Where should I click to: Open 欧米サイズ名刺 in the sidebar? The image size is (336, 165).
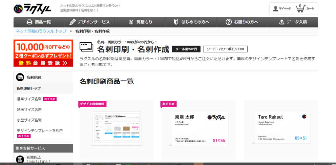[29, 110]
